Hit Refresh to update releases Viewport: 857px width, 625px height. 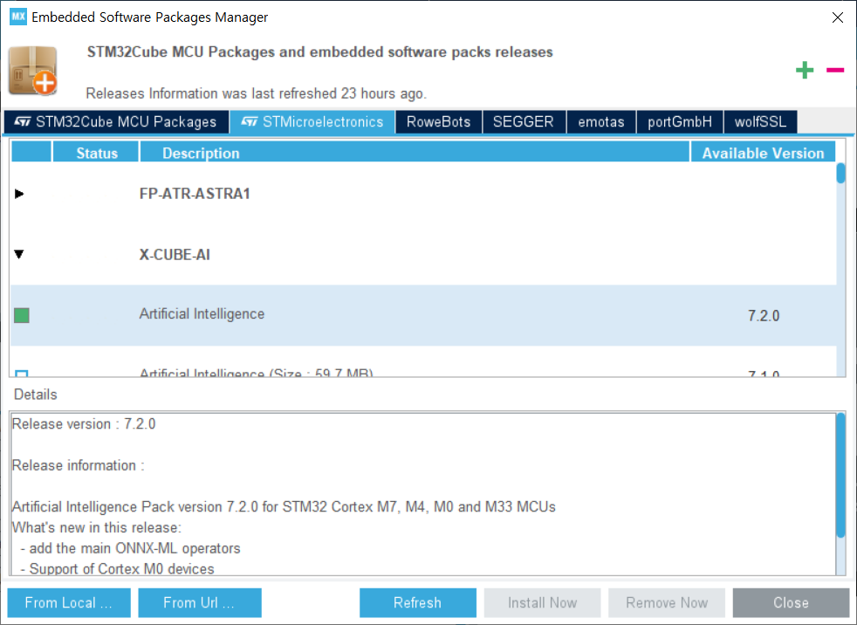point(417,602)
